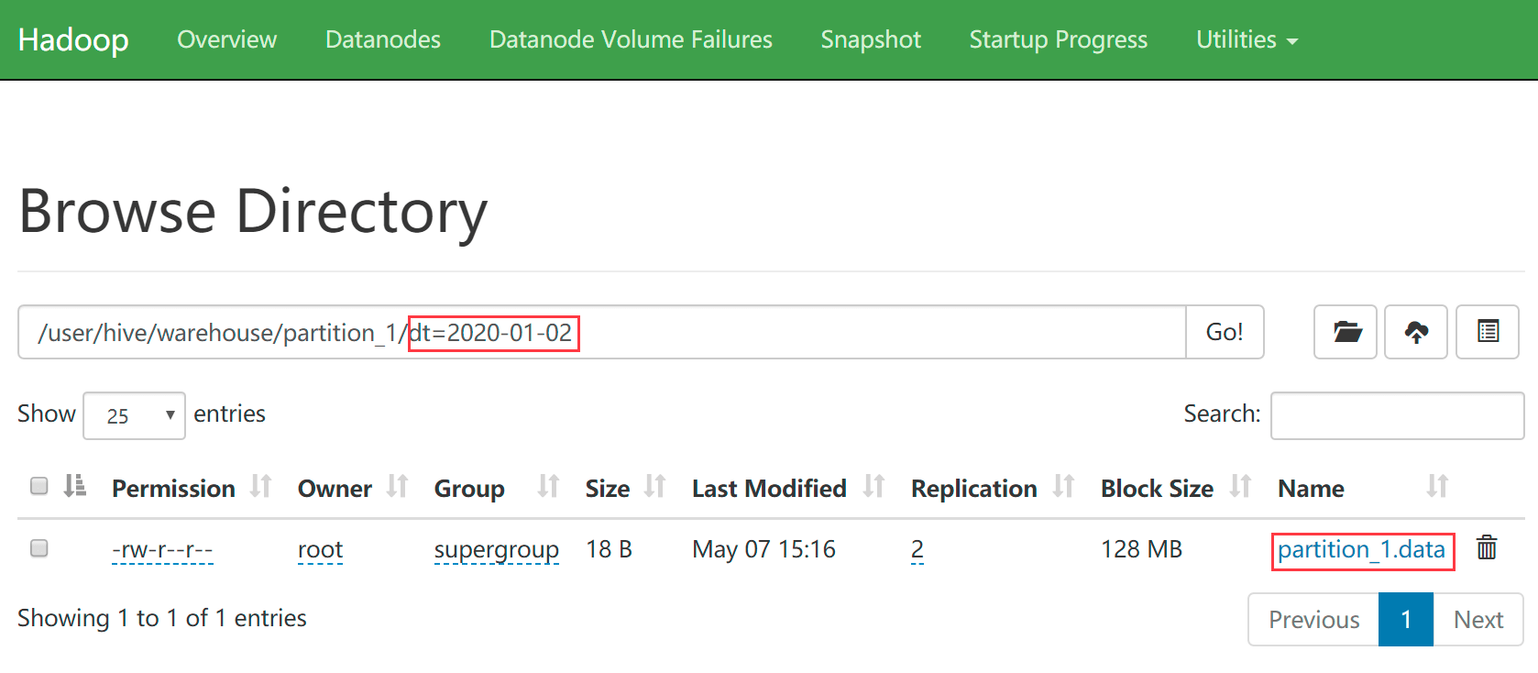Go to Startup Progress page
Image resolution: width=1538 pixels, height=673 pixels.
coord(1059,39)
